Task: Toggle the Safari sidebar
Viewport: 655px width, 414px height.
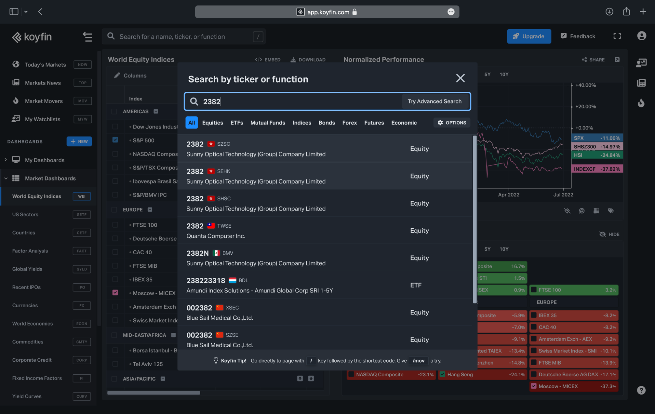Action: point(14,12)
